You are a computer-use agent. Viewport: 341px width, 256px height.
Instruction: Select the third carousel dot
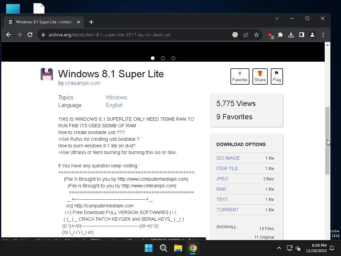[x=173, y=58]
